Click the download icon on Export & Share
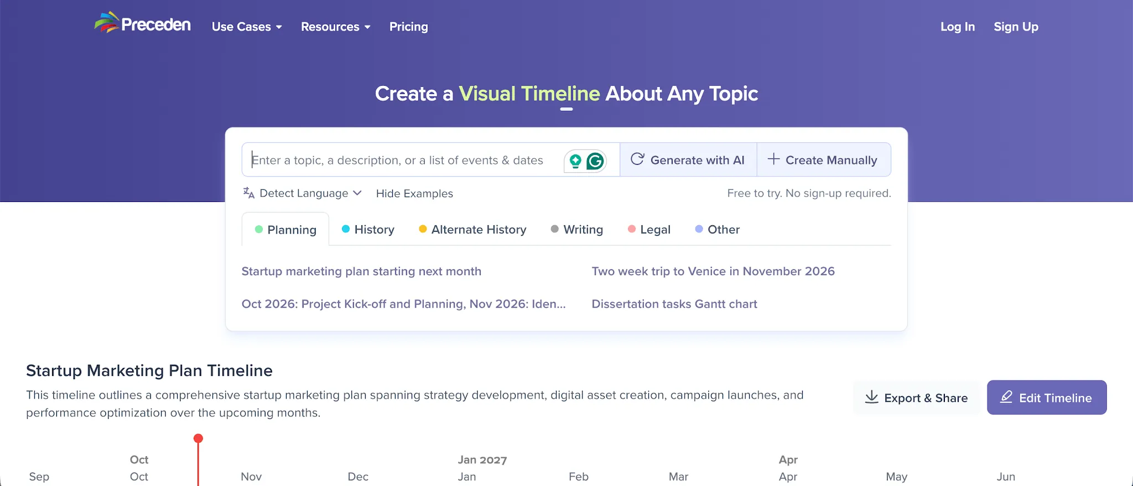Image resolution: width=1133 pixels, height=486 pixels. click(871, 397)
